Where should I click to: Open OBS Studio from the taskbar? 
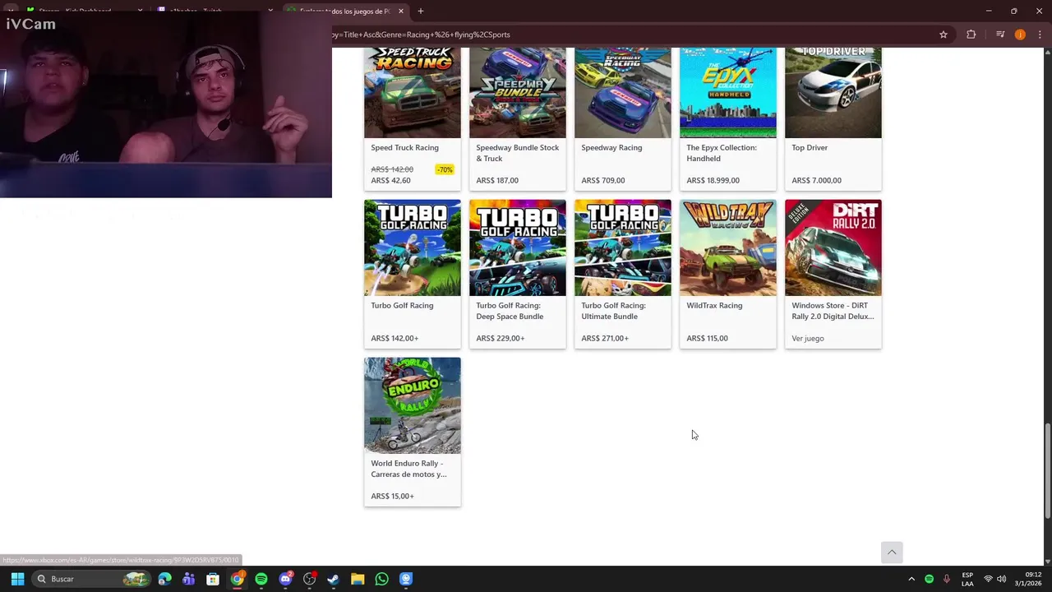309,579
